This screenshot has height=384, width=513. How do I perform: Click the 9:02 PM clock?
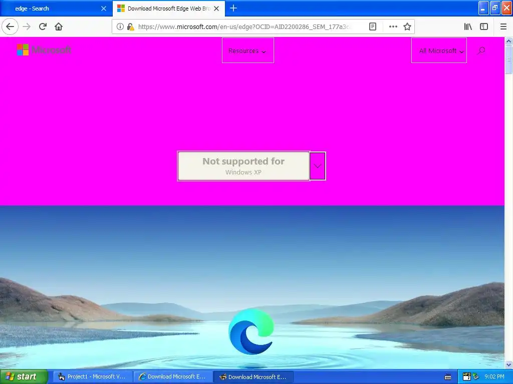point(494,377)
